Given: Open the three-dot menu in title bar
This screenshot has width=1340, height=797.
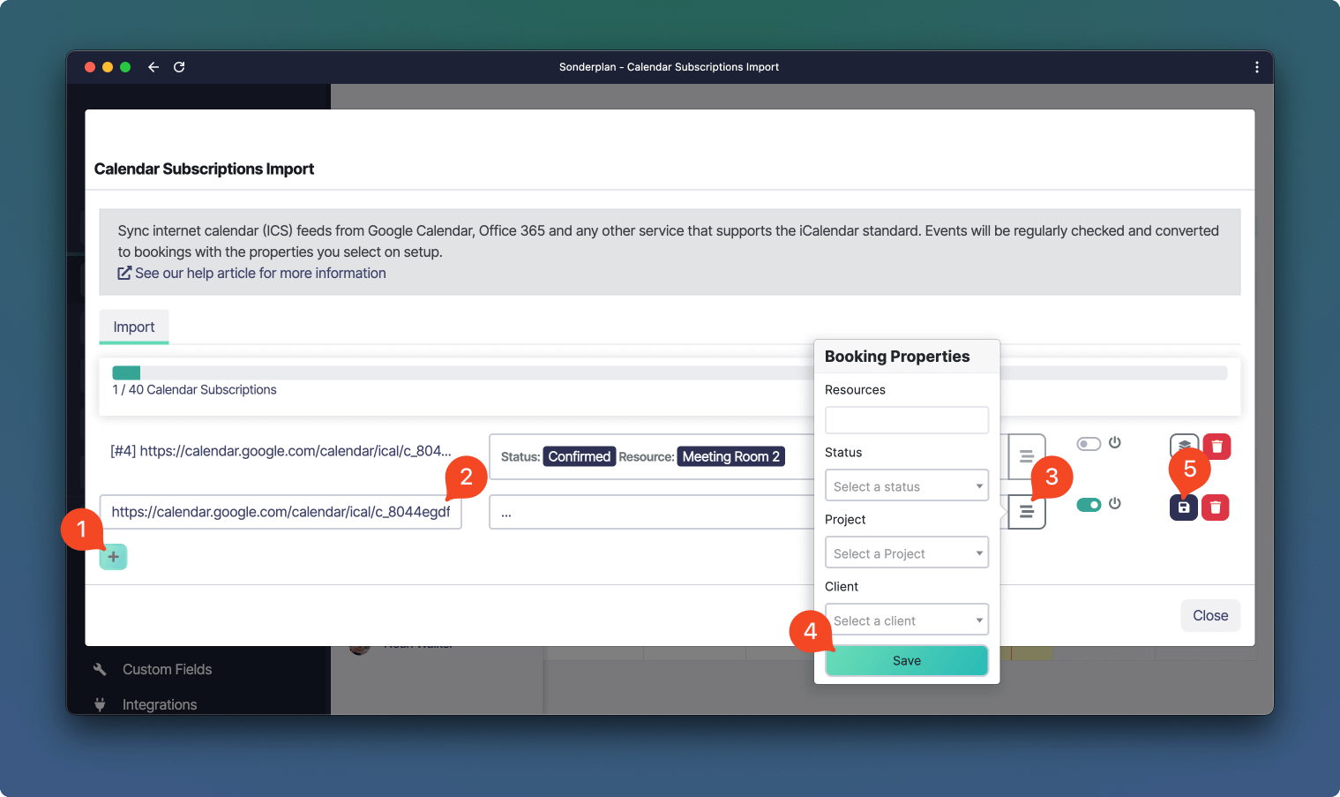Looking at the screenshot, I should tap(1257, 67).
